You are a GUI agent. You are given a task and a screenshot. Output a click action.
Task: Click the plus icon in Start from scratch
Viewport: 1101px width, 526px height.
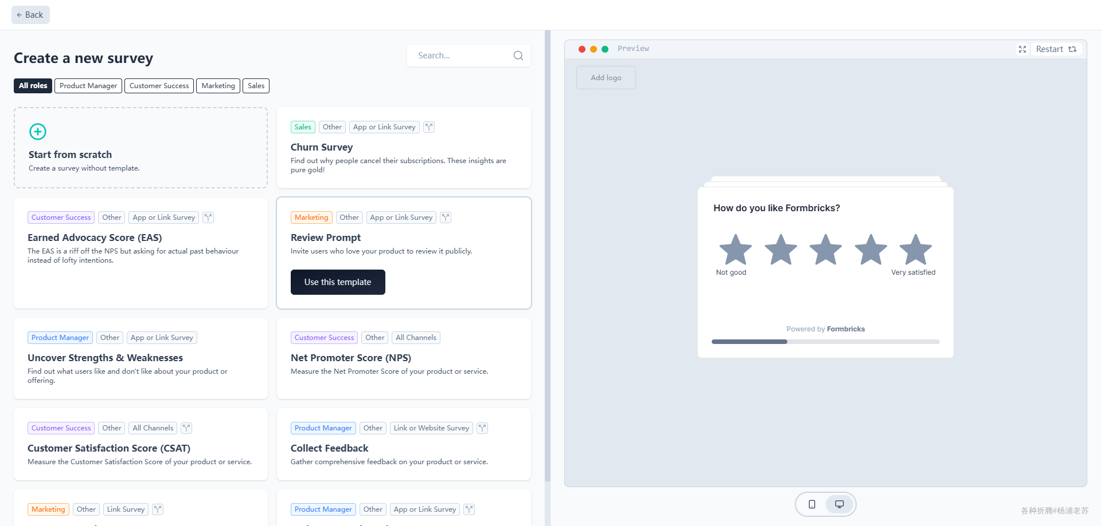click(x=38, y=132)
